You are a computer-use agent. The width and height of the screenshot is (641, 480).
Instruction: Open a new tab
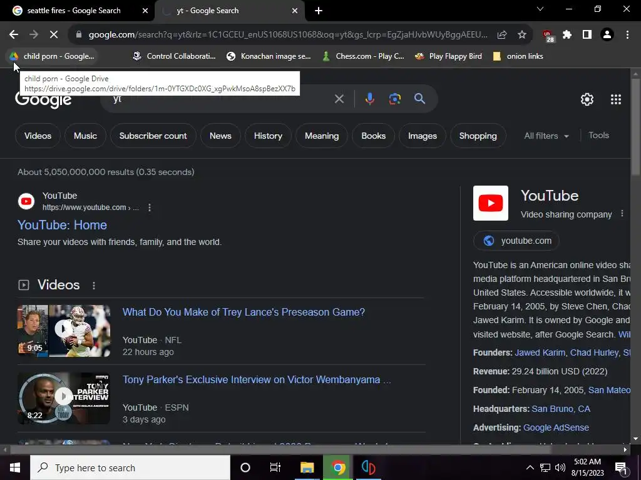point(319,11)
